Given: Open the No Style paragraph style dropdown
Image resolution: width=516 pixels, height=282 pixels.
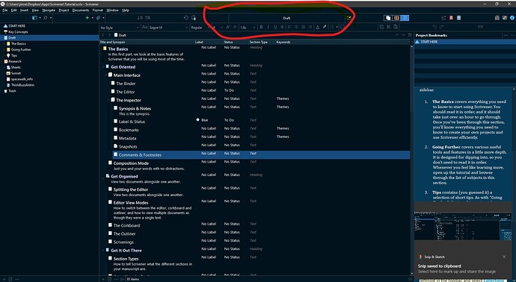Looking at the screenshot, I should [x=120, y=28].
